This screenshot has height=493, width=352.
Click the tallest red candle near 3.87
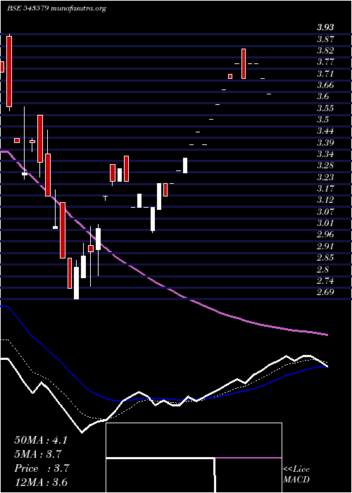coord(9,71)
